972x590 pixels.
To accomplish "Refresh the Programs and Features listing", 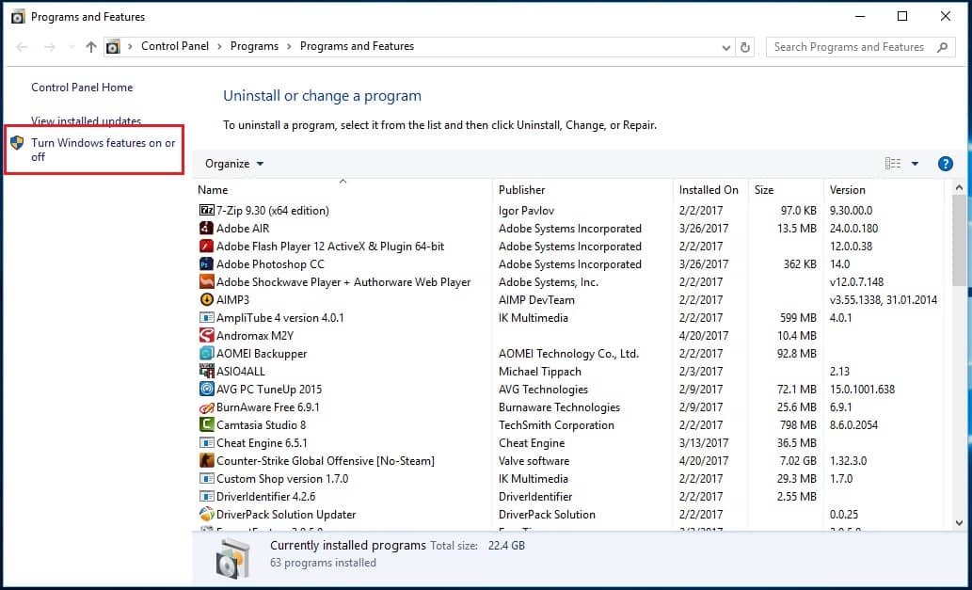I will (x=745, y=47).
